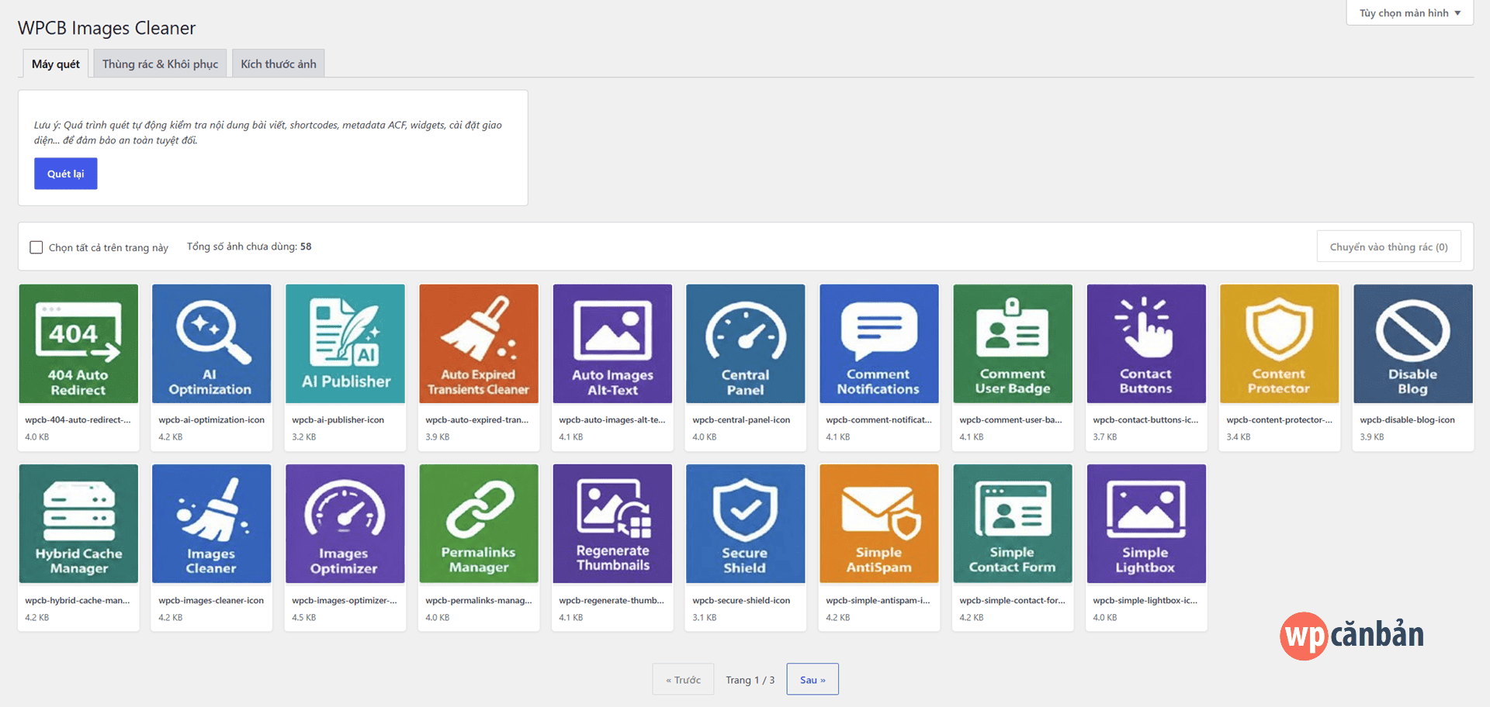Image resolution: width=1490 pixels, height=707 pixels.
Task: Click the Hybrid Cache Manager icon
Action: click(78, 523)
